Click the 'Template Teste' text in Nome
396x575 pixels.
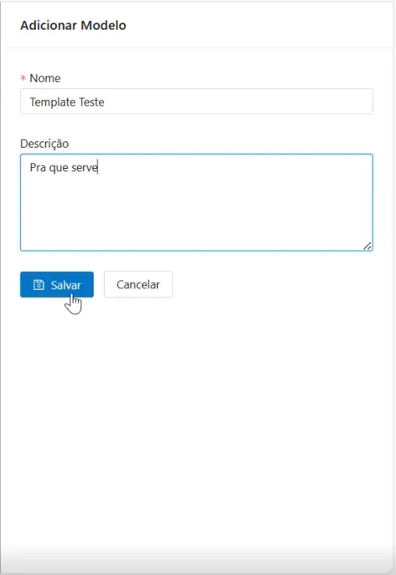point(67,102)
